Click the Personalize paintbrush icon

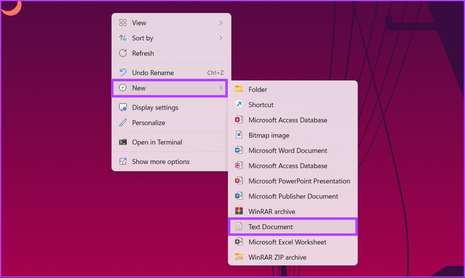point(123,123)
